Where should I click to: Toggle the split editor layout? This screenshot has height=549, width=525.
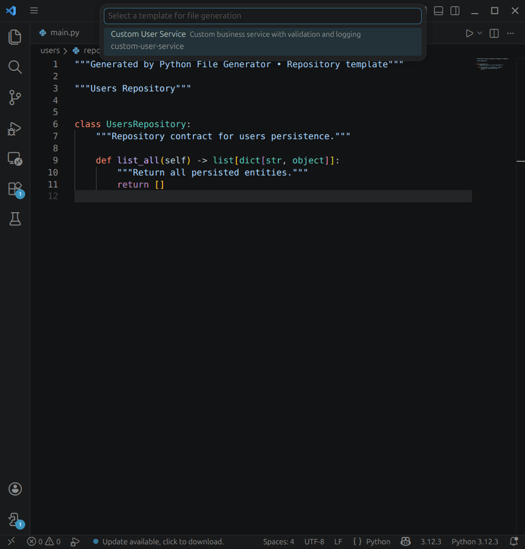[x=494, y=33]
